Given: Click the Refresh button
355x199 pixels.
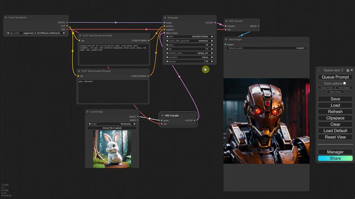Looking at the screenshot, I should (335, 112).
